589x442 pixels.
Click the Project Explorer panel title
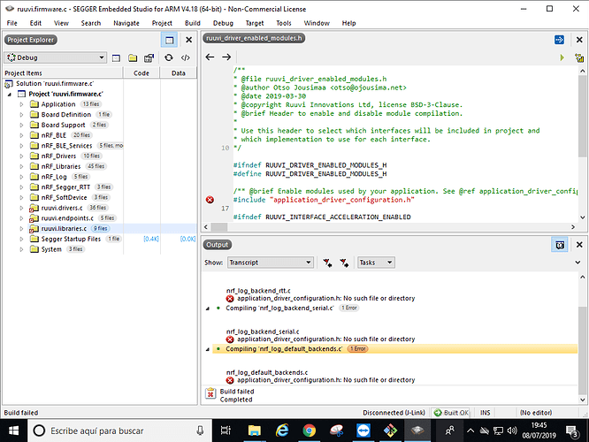click(31, 40)
